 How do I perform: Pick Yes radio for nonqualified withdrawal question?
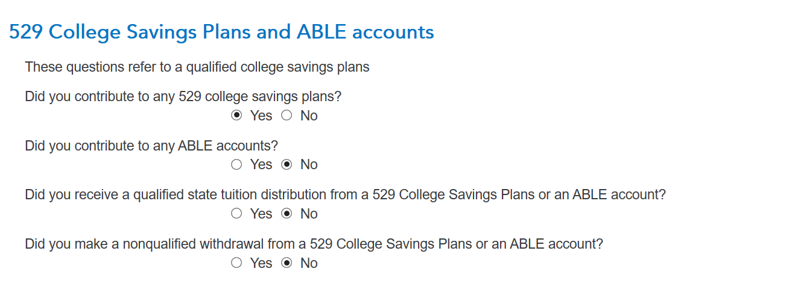(x=236, y=263)
